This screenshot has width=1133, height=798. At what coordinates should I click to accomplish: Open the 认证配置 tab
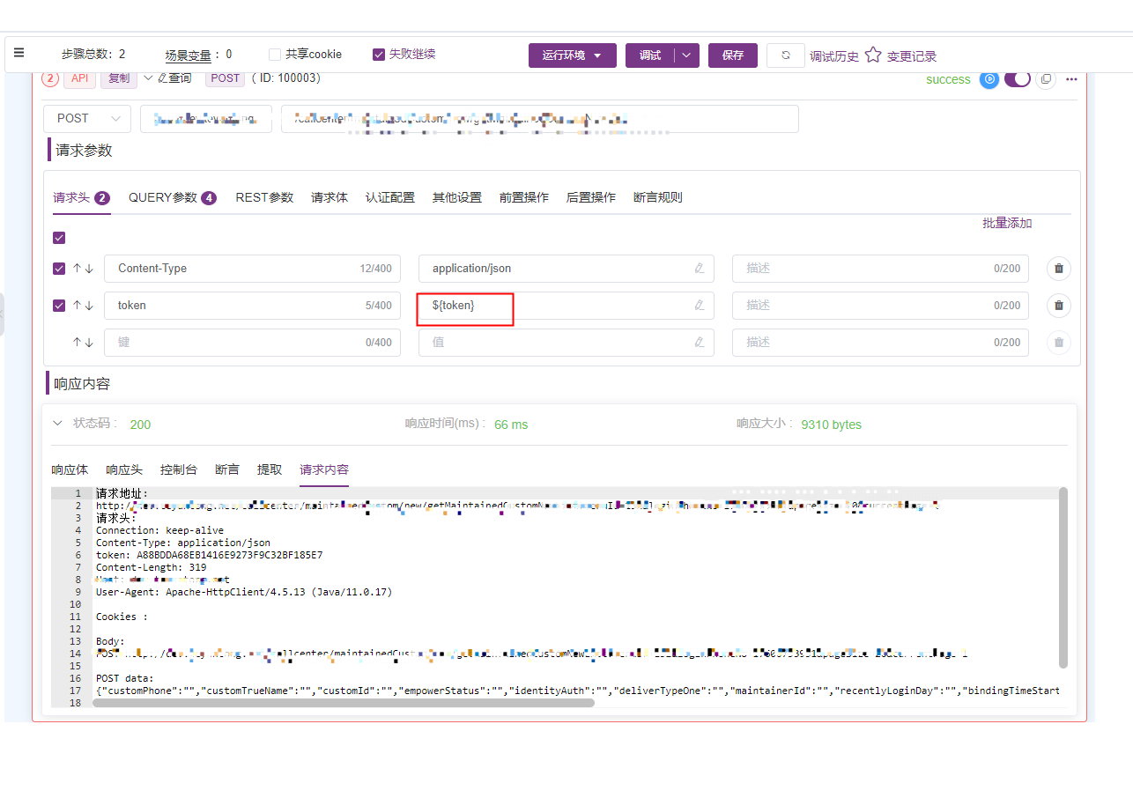[390, 197]
